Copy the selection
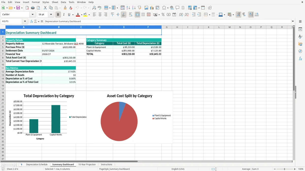 point(51,8)
